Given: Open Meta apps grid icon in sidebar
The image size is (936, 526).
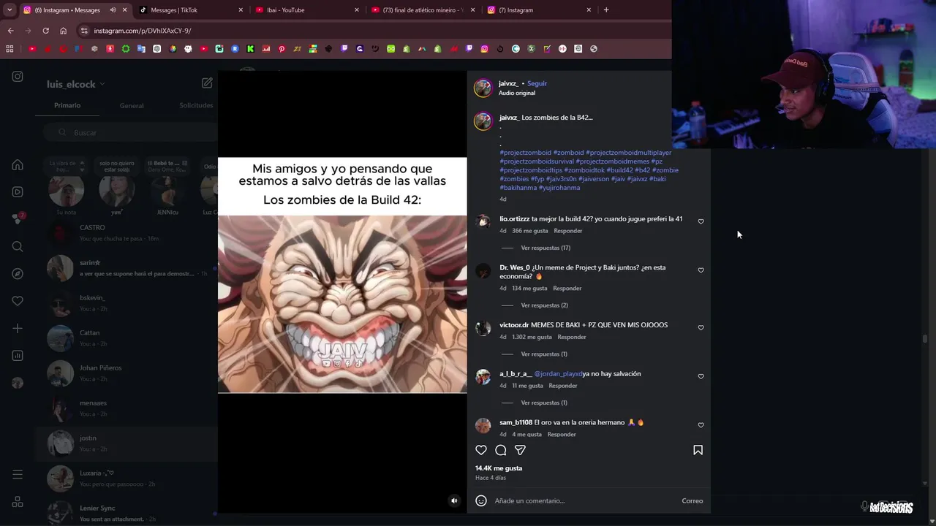Looking at the screenshot, I should 18,502.
